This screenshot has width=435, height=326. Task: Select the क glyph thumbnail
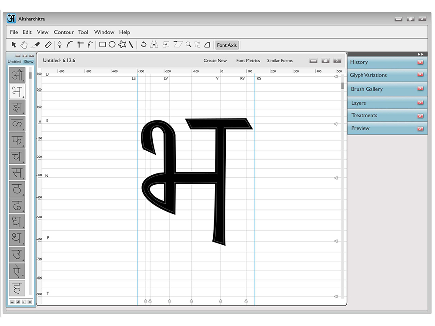coord(17,123)
